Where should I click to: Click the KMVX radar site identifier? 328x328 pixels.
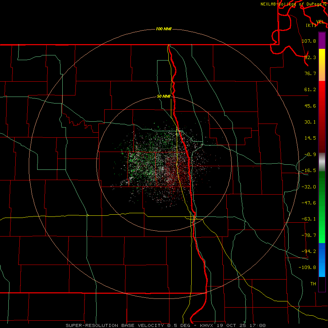coord(207,325)
